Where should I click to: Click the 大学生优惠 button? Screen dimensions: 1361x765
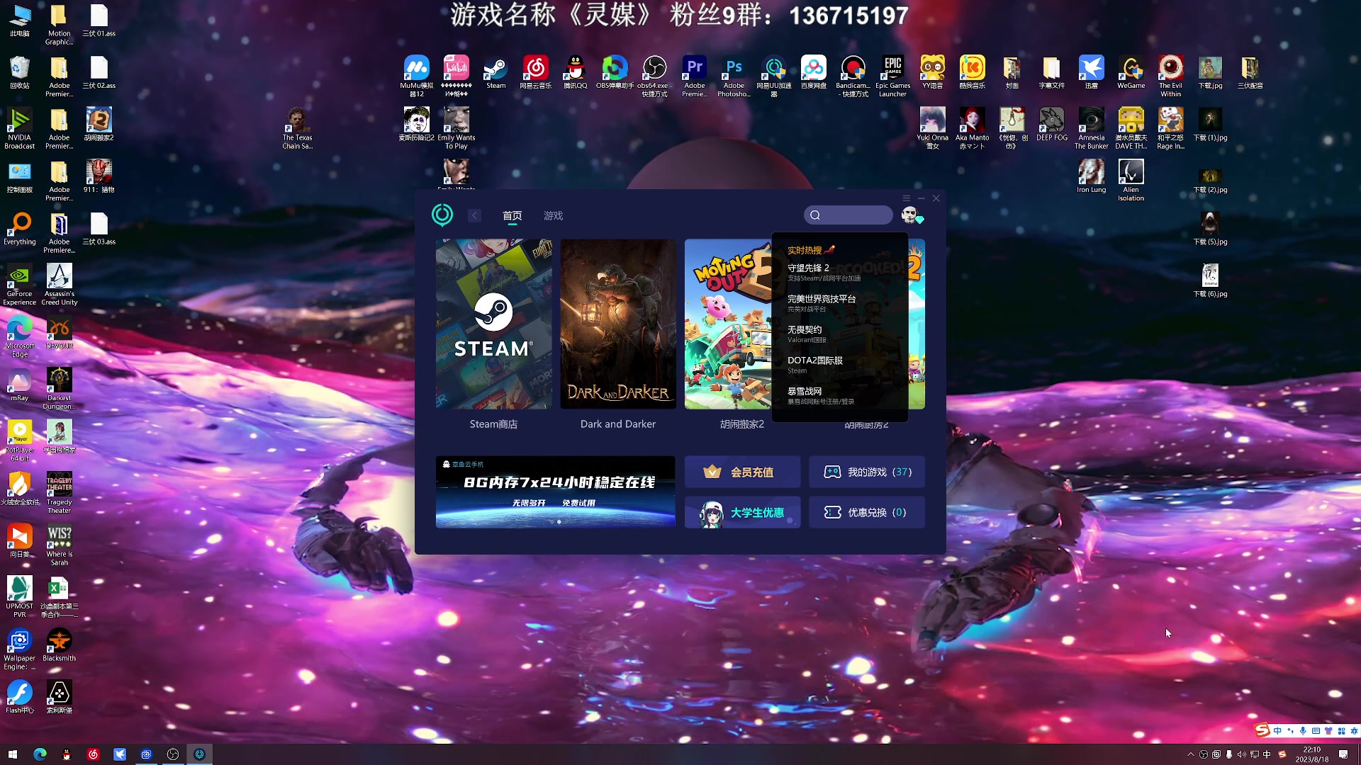[742, 512]
